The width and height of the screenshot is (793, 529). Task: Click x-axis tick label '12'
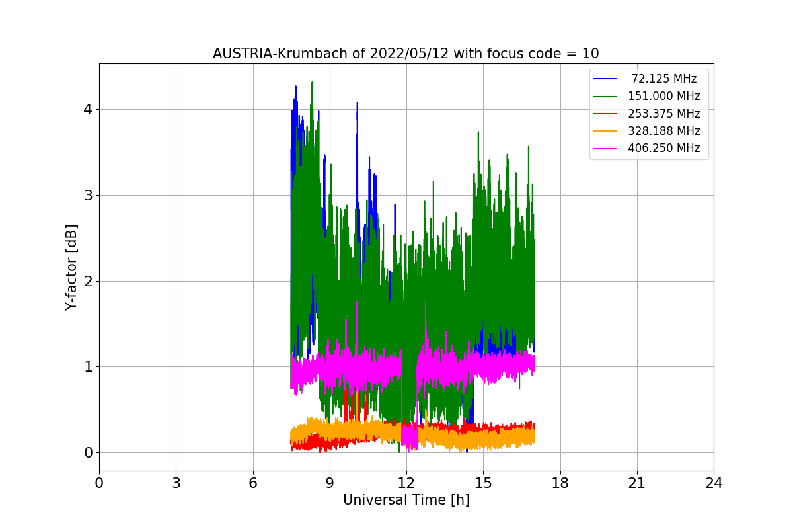coord(406,483)
